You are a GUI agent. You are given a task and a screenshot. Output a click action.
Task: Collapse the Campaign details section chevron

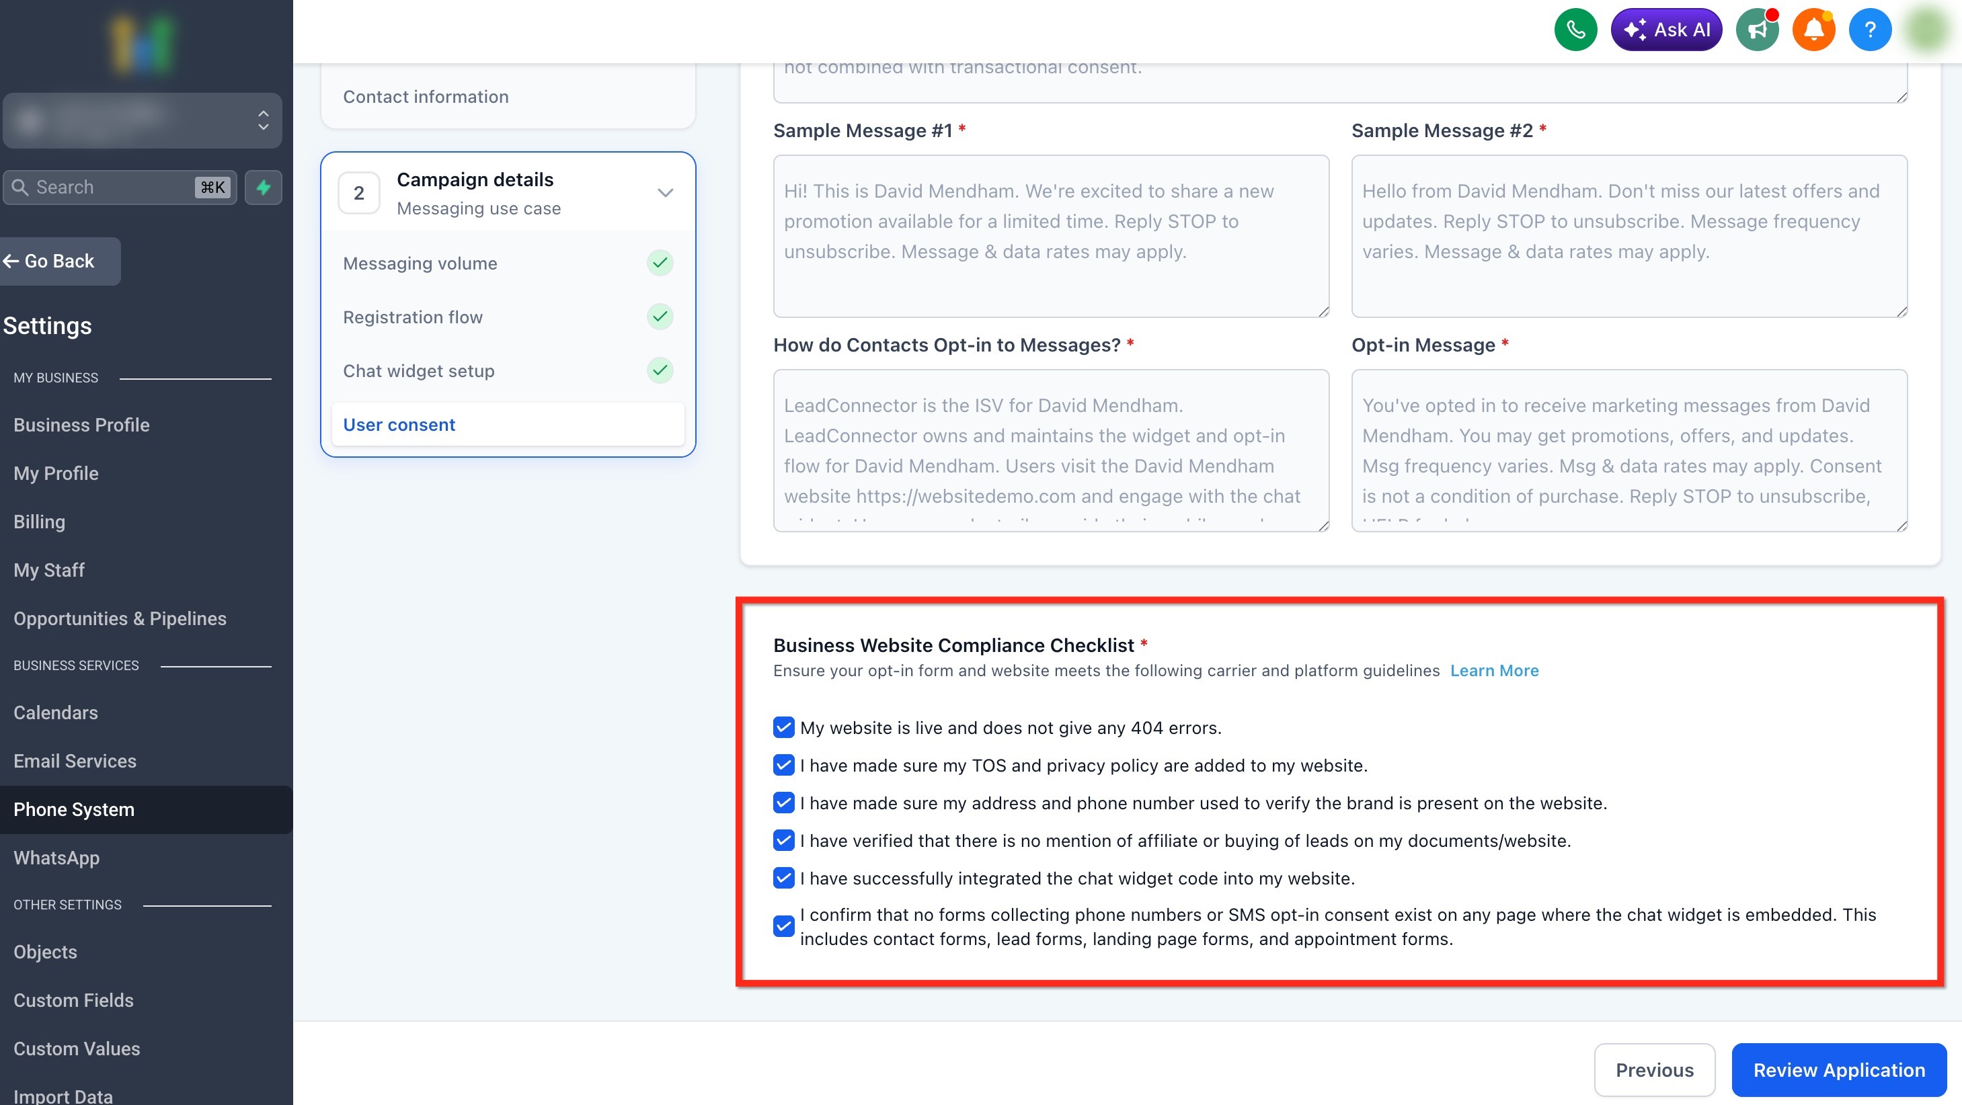pyautogui.click(x=665, y=193)
